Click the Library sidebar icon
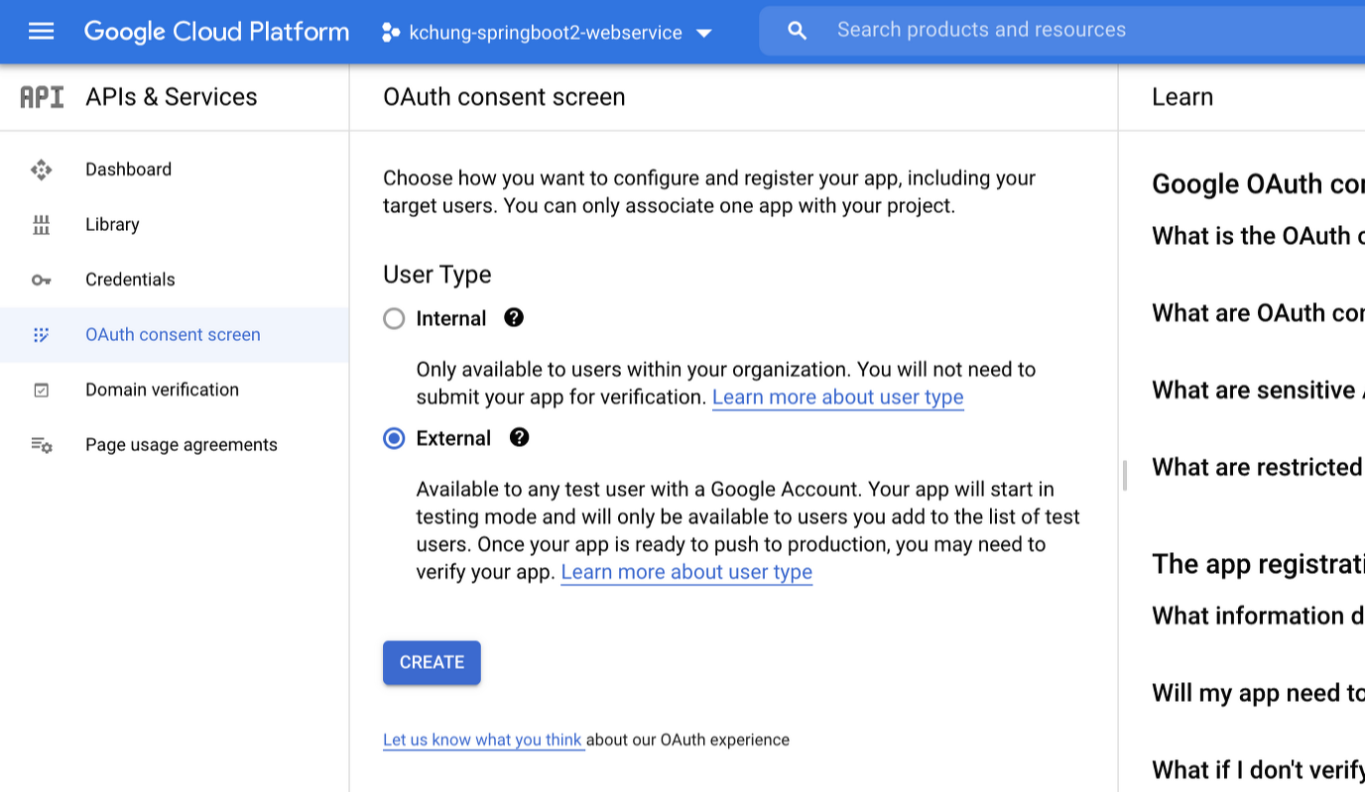Image resolution: width=1365 pixels, height=792 pixels. point(41,225)
